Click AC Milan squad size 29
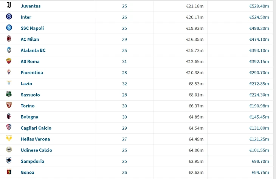Image resolution: width=276 pixels, height=179 pixels. click(125, 39)
